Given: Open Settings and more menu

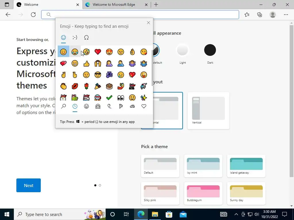Looking at the screenshot, I should point(286,15).
